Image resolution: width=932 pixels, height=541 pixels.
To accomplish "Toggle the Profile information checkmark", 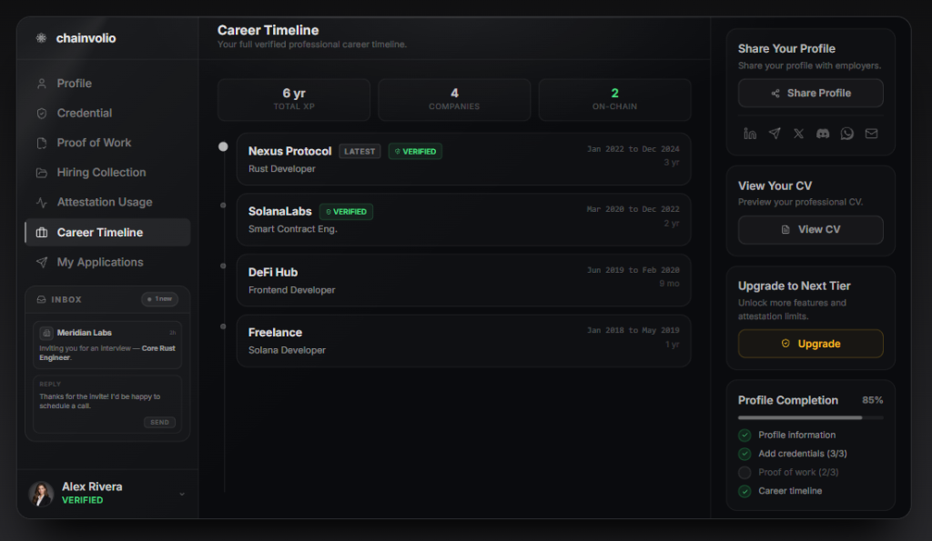I will click(x=745, y=436).
